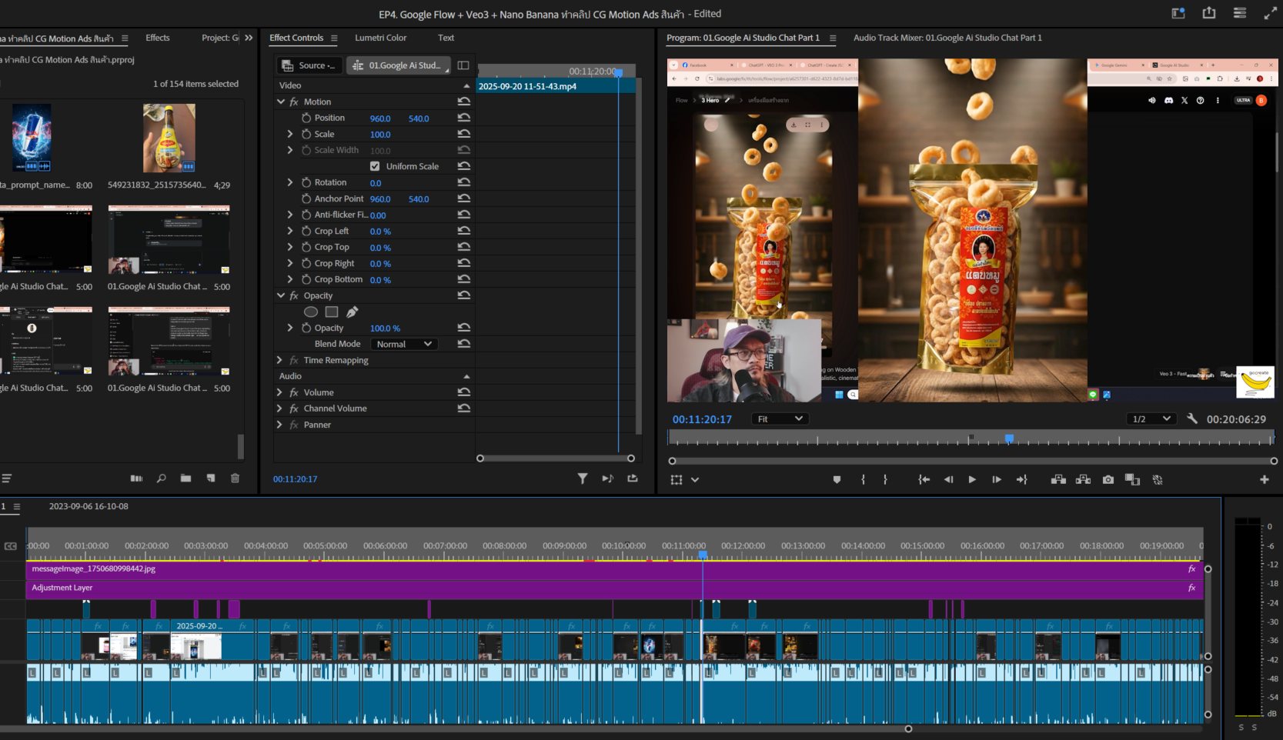The image size is (1283, 740).
Task: Create new bin in Project panel
Action: [185, 478]
